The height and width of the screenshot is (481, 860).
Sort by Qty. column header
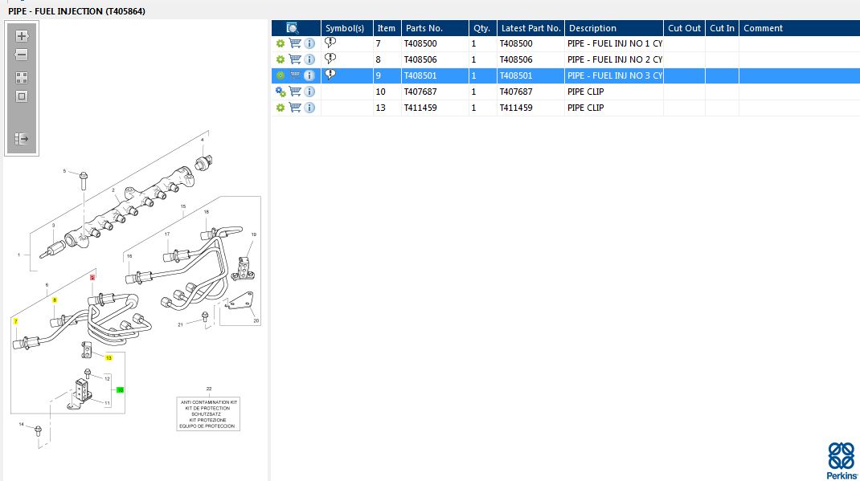[483, 28]
